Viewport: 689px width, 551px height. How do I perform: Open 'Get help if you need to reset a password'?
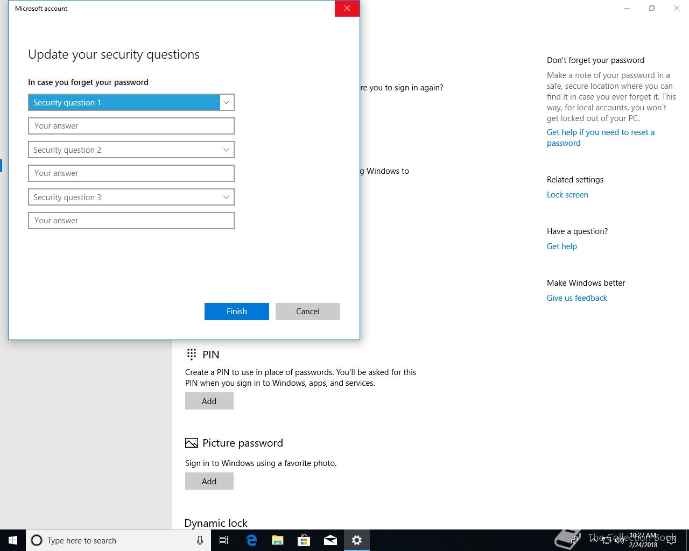601,138
